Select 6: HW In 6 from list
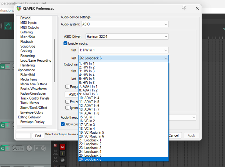This screenshot has width=225, height=167. click(123, 83)
